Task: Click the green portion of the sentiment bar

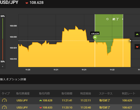Action: [x=3, y=29]
